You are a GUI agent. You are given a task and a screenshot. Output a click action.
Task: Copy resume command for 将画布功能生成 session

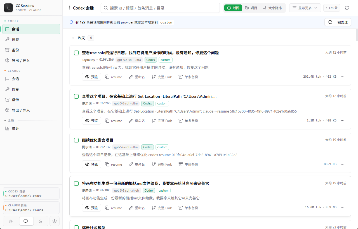point(114,208)
